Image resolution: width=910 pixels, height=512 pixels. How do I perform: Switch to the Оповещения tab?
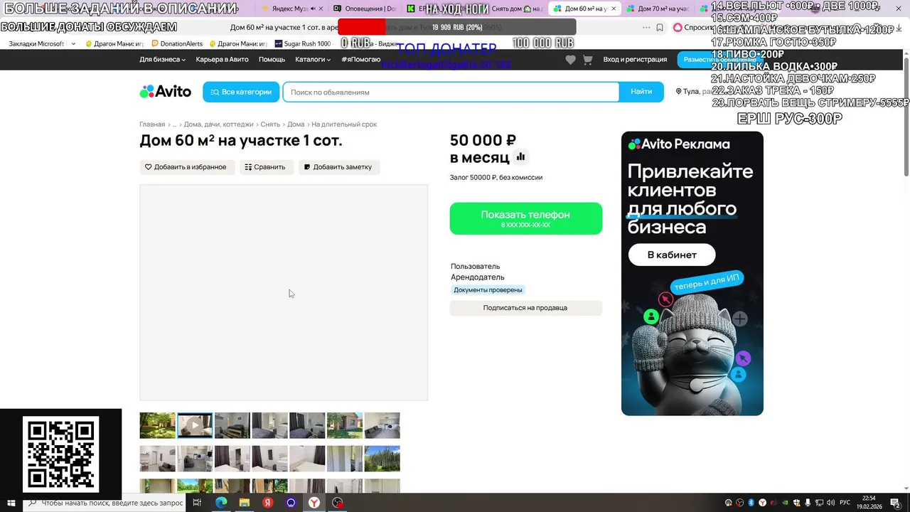coord(364,9)
